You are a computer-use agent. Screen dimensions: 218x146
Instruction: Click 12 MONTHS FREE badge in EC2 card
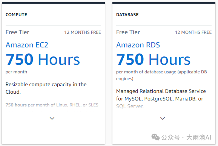[x=83, y=32]
